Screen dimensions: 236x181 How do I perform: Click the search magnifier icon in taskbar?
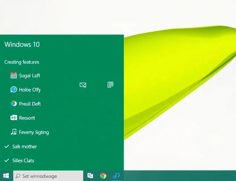tap(18, 176)
